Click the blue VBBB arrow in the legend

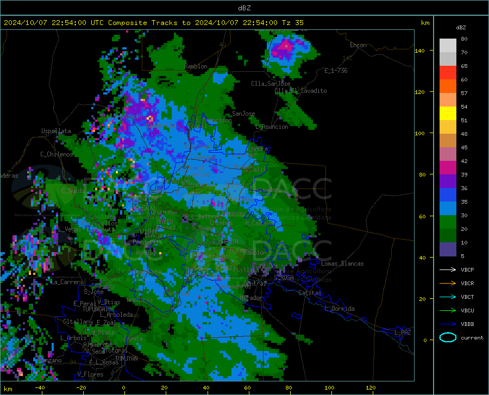(448, 324)
